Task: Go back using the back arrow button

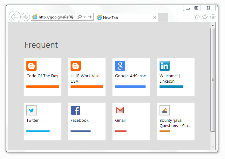Action: (15, 17)
